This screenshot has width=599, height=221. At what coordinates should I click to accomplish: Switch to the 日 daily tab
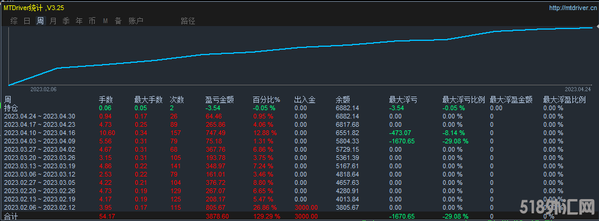pos(27,21)
